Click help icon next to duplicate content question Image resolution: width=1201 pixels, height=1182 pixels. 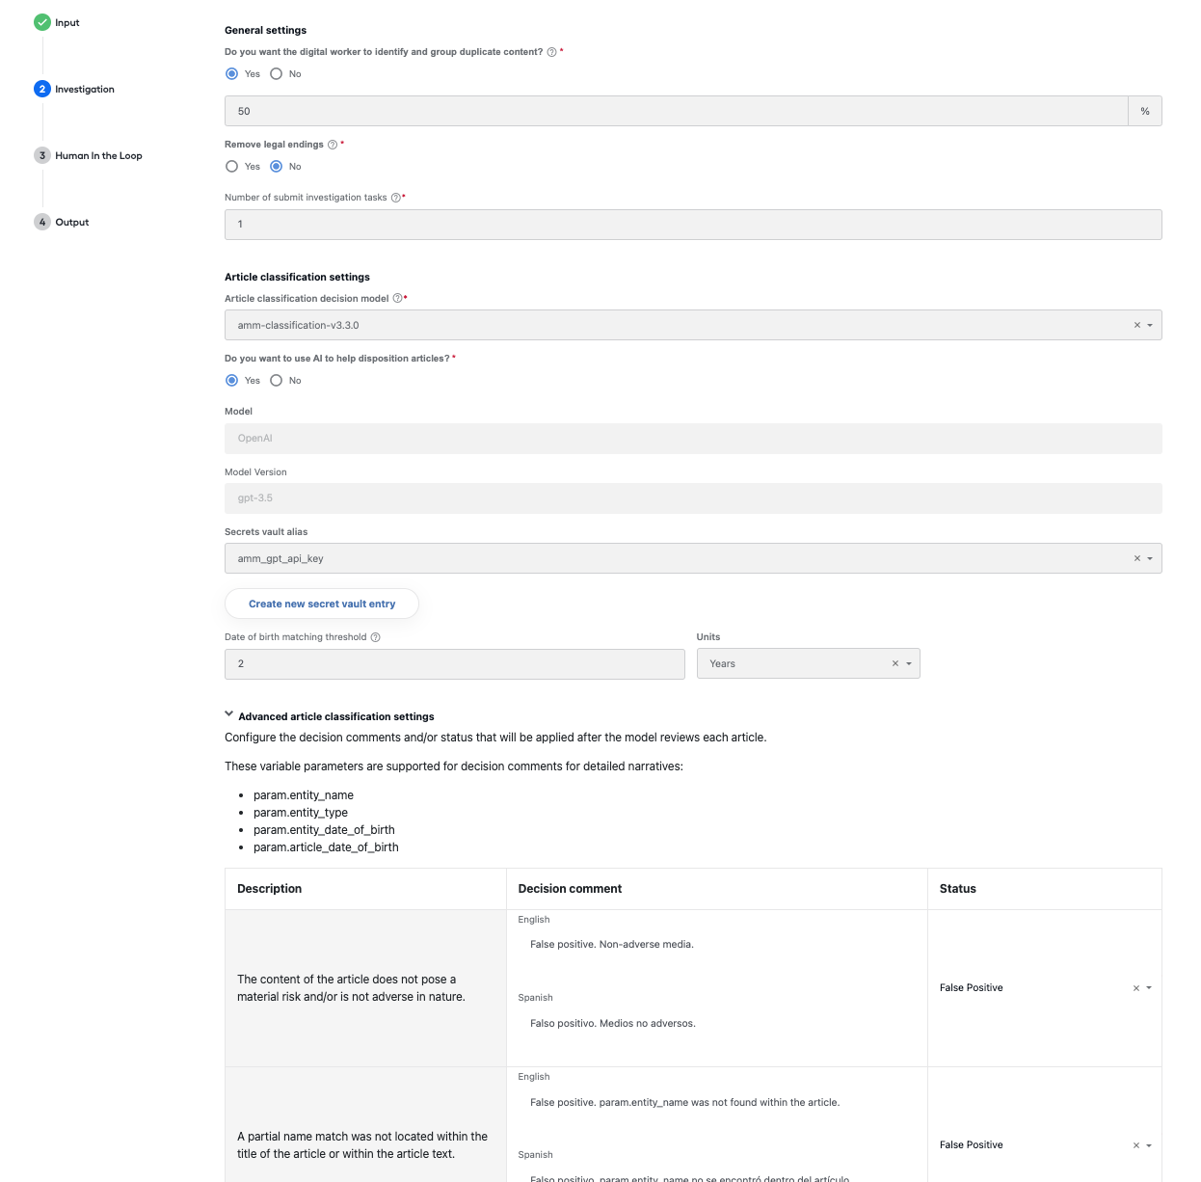[x=551, y=52]
